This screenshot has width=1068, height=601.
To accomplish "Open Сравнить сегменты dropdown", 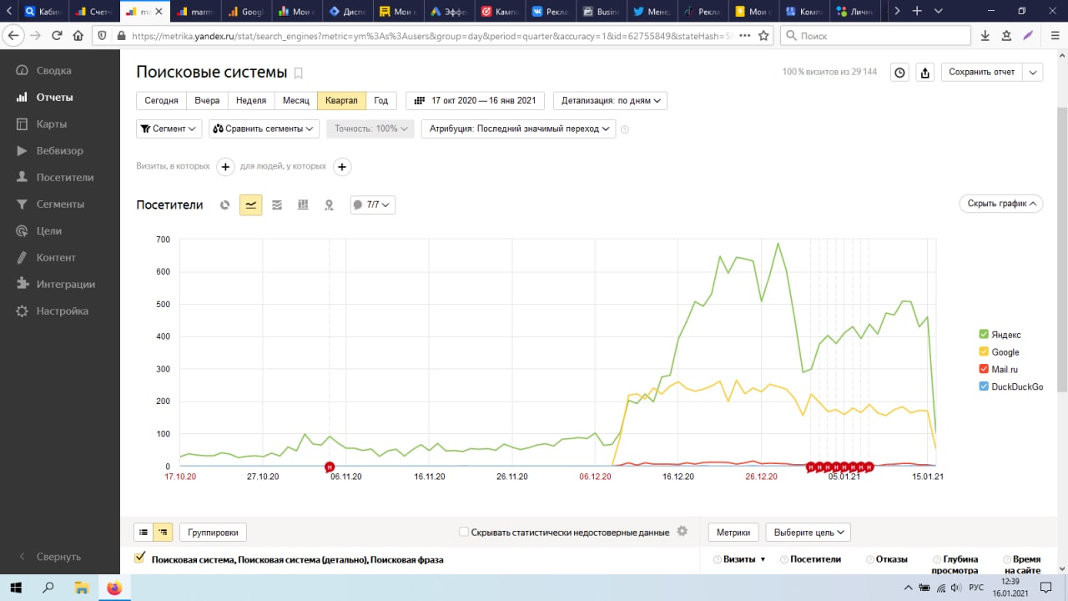I will [264, 129].
